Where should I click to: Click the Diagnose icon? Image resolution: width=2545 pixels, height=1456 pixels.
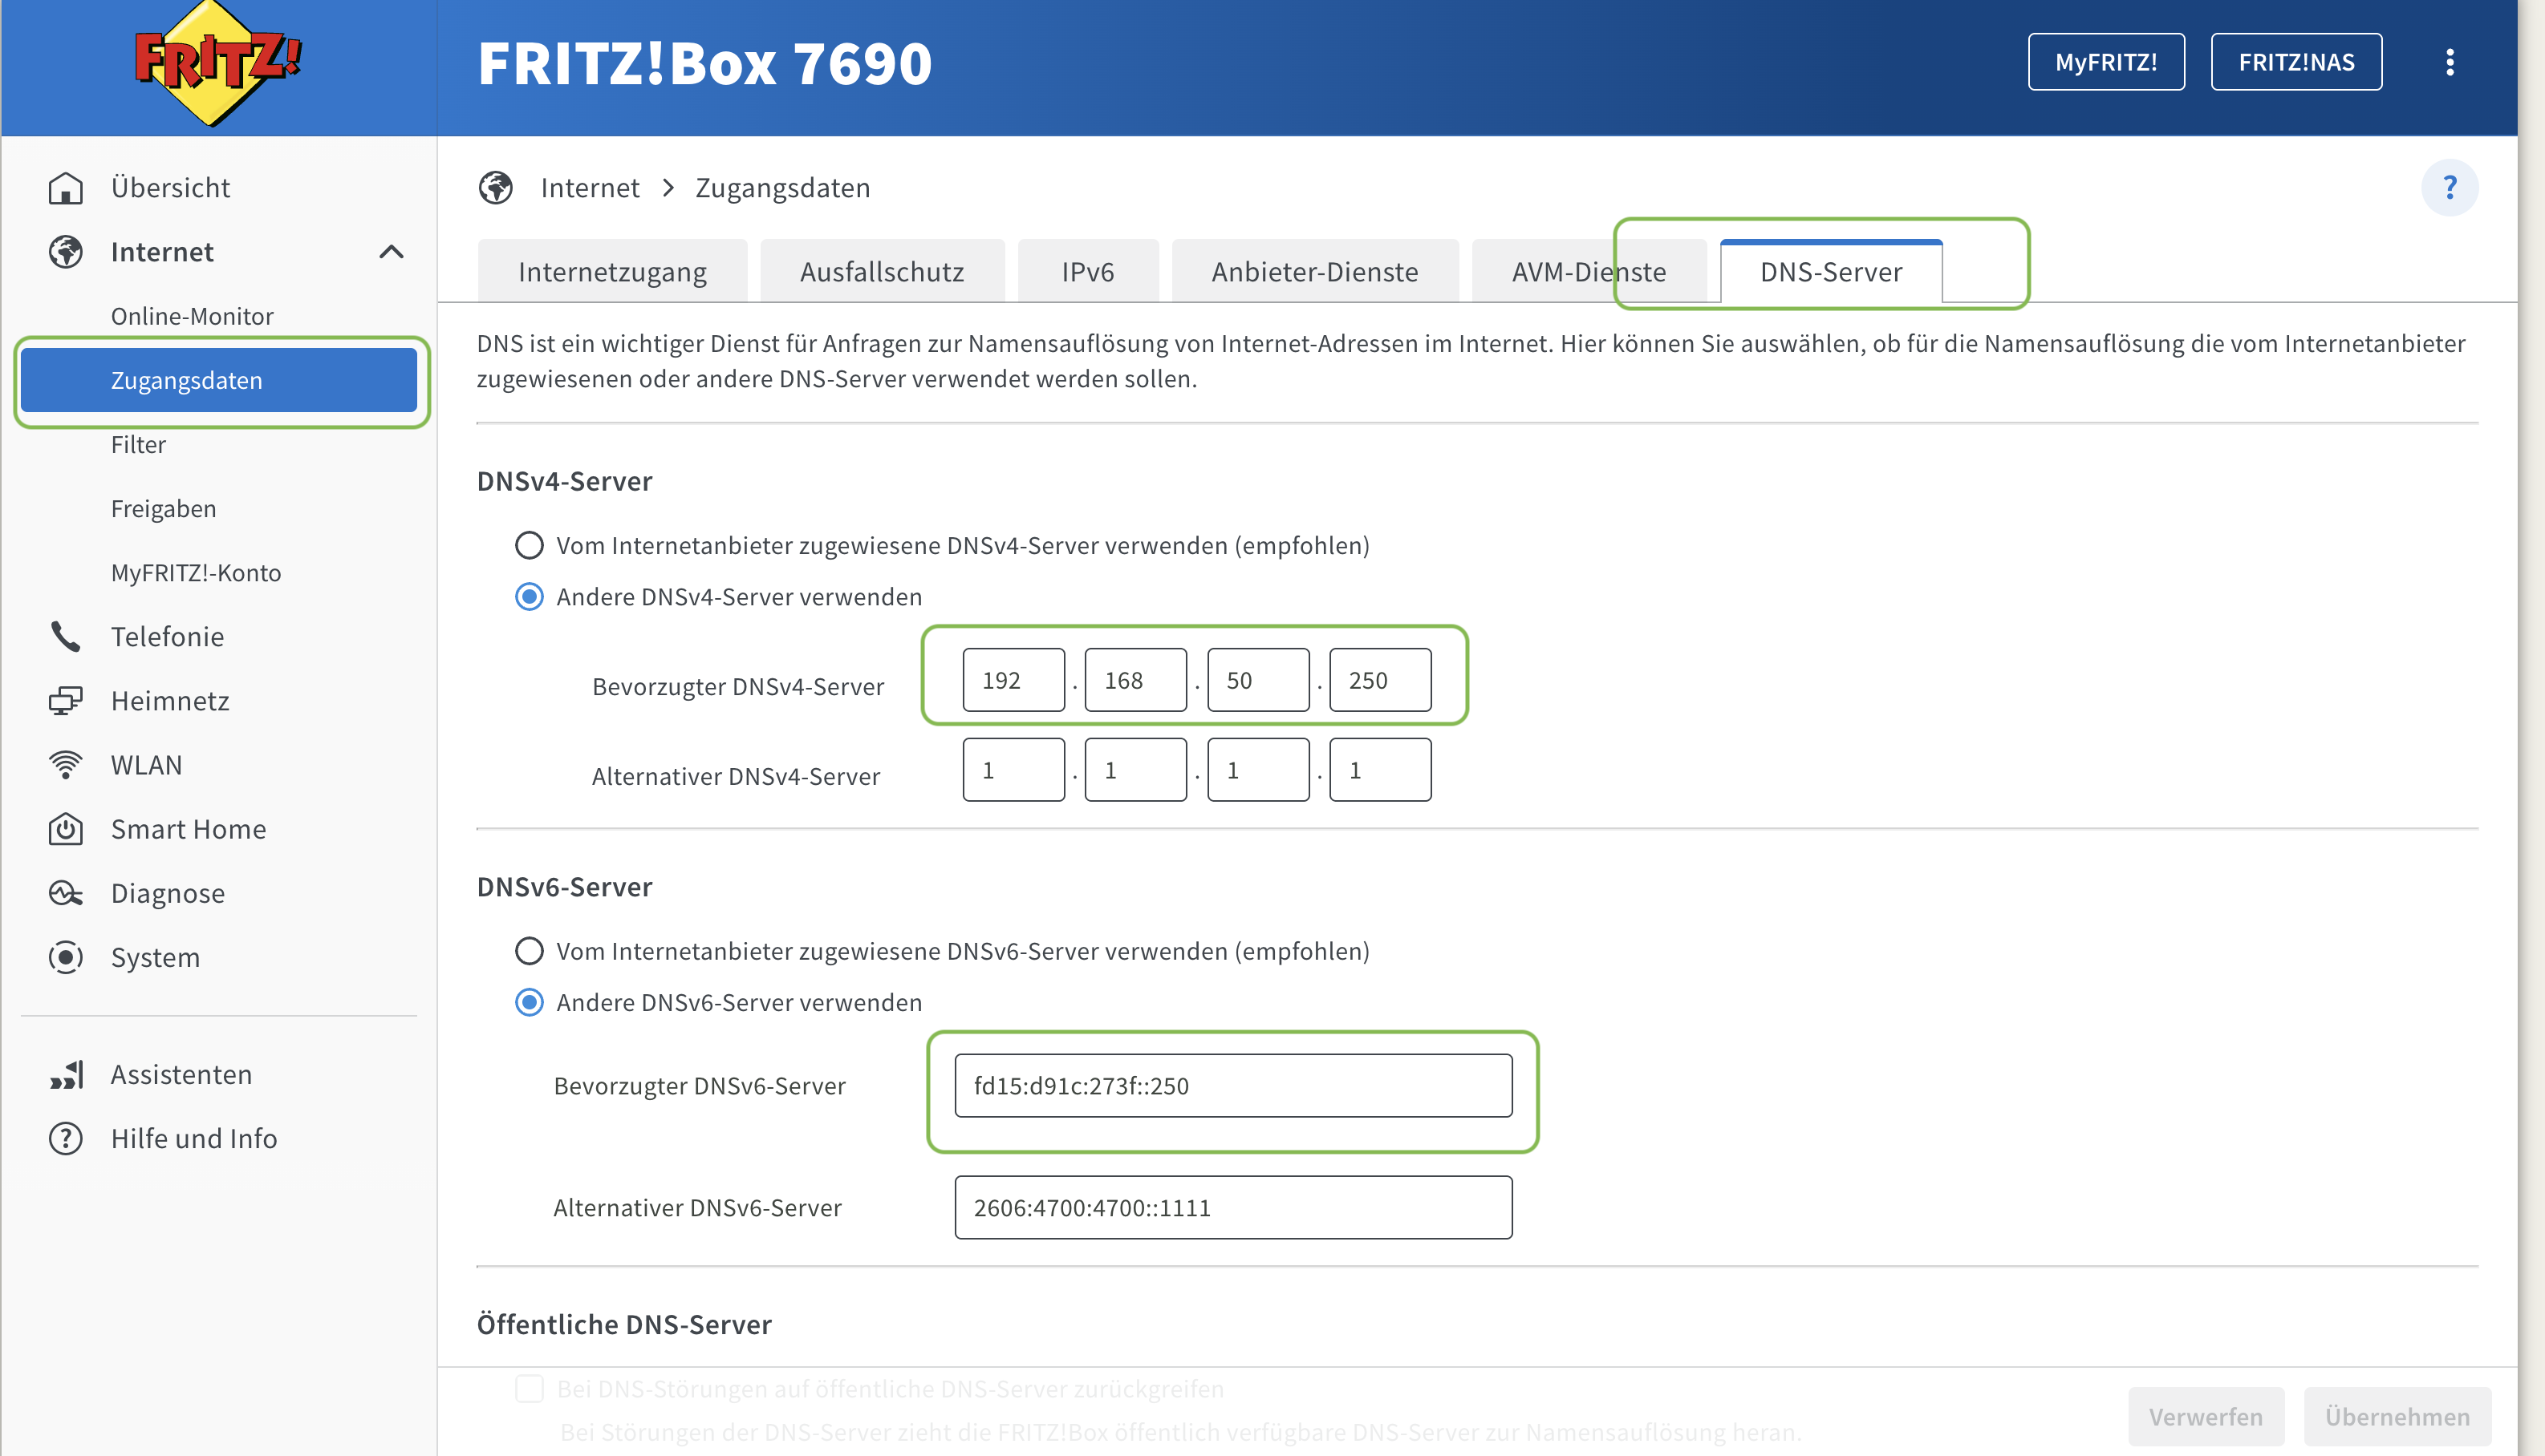66,893
